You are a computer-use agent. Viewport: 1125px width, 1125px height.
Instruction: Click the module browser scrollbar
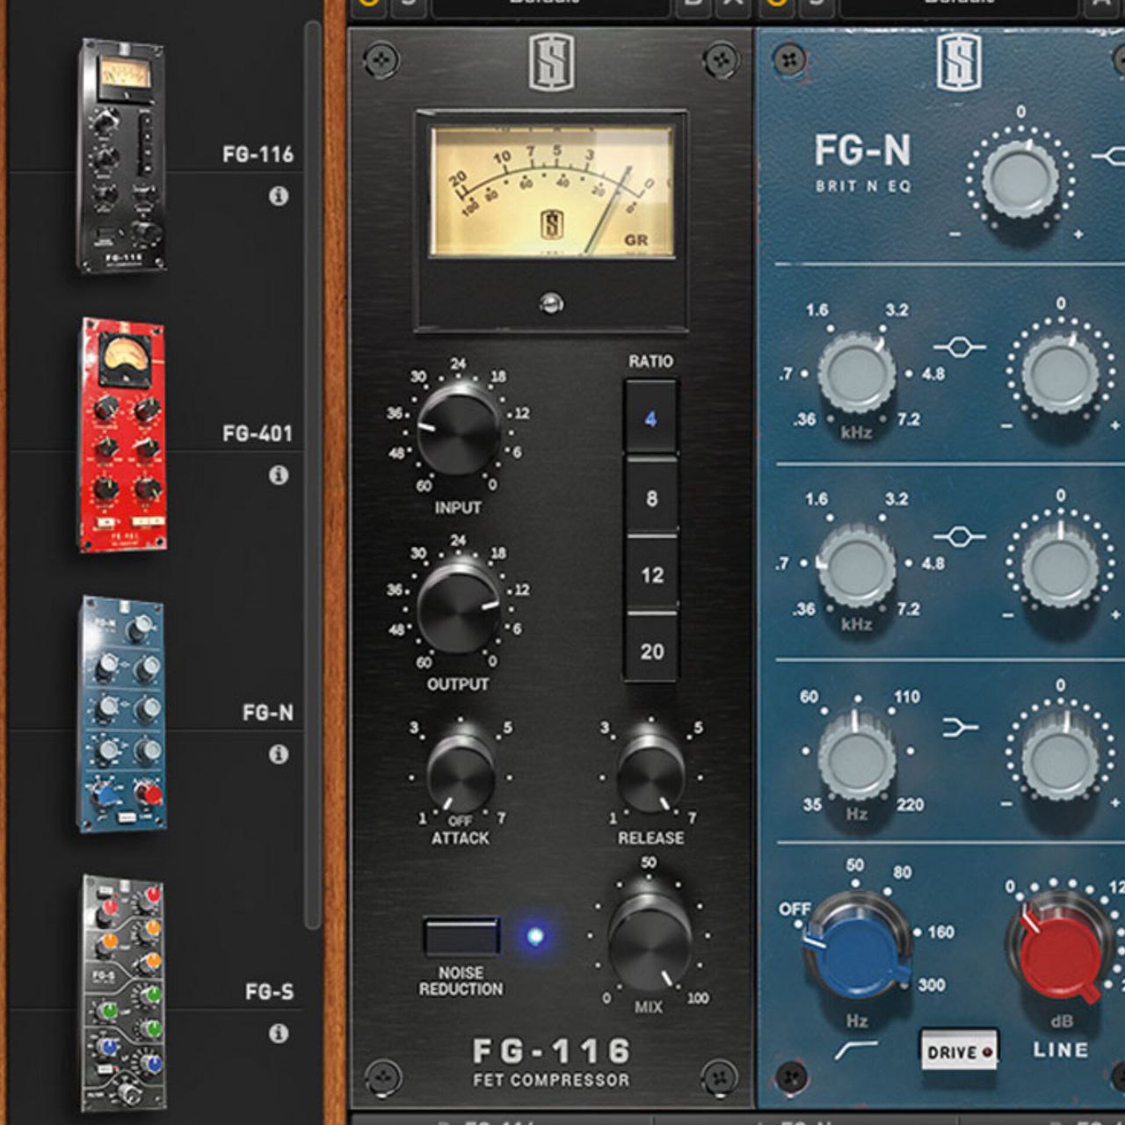click(313, 475)
